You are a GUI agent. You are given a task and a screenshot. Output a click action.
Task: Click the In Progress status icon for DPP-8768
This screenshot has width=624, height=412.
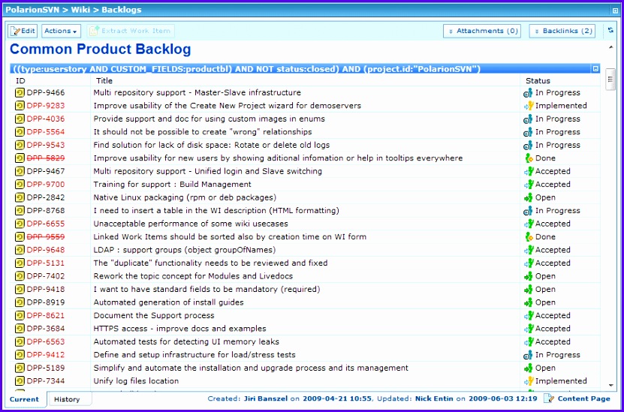pyautogui.click(x=528, y=211)
